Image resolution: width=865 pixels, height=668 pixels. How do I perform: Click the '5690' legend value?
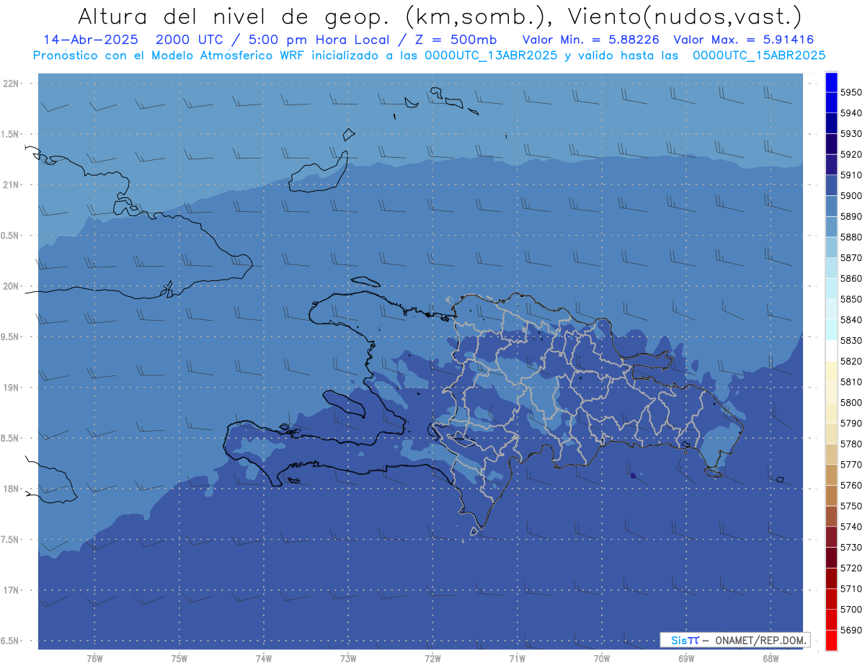[x=851, y=630]
